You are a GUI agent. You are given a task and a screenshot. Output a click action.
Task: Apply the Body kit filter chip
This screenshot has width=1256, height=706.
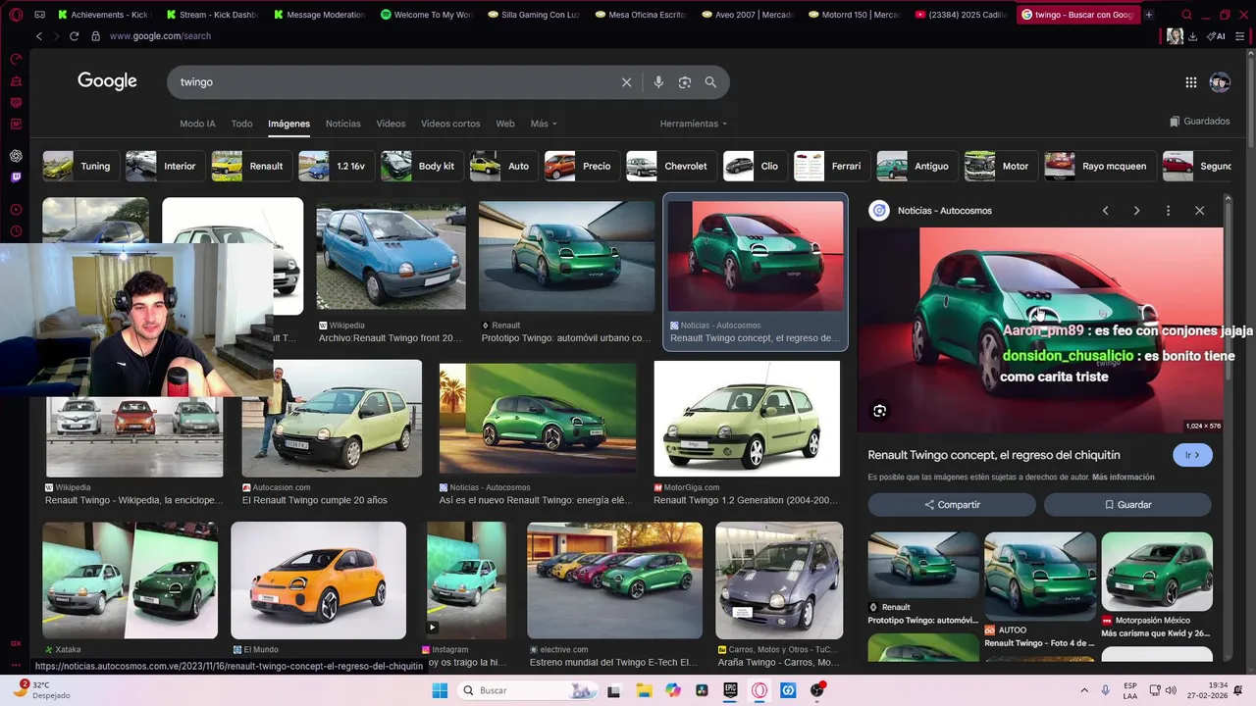422,167
